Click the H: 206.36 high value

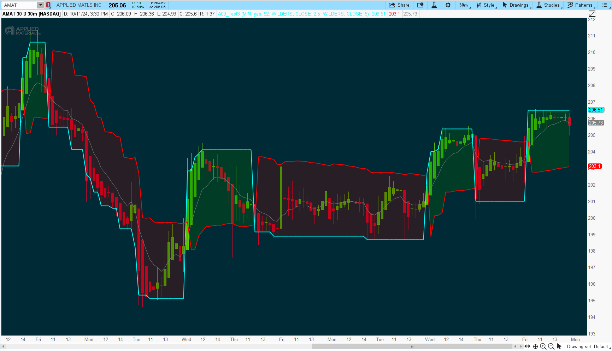pyautogui.click(x=144, y=14)
